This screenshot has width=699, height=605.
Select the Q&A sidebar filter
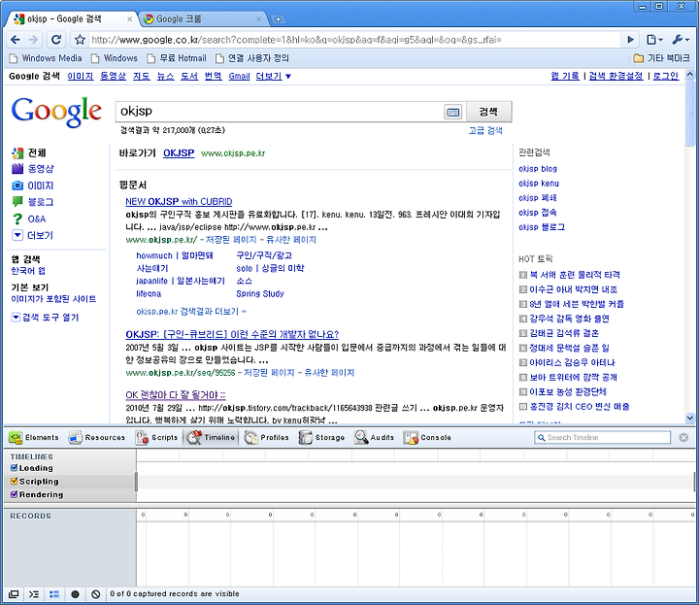coord(37,218)
